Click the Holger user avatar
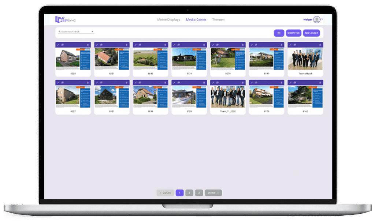The image size is (375, 221). click(x=317, y=20)
